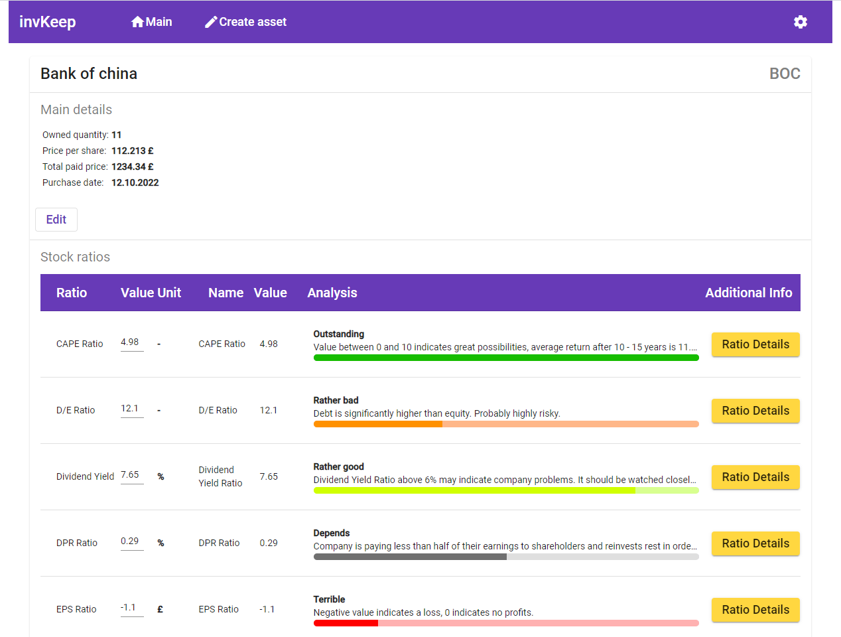This screenshot has width=841, height=637.
Task: Click the Additional Info column header
Action: click(x=749, y=293)
